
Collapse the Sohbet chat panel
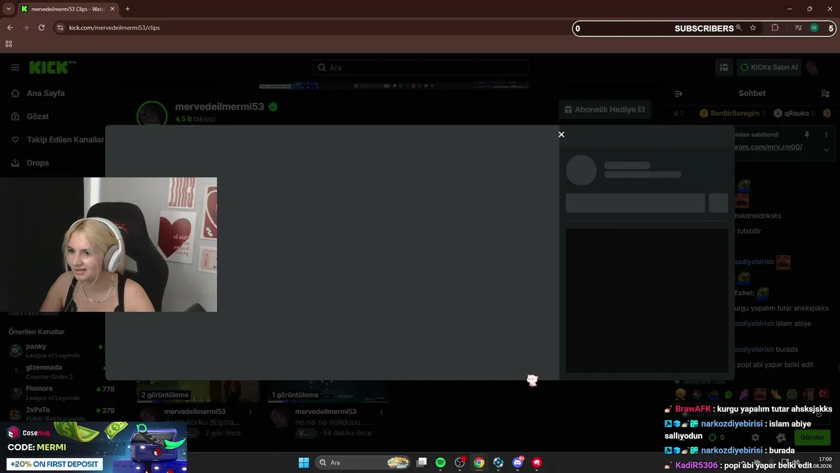pyautogui.click(x=679, y=94)
